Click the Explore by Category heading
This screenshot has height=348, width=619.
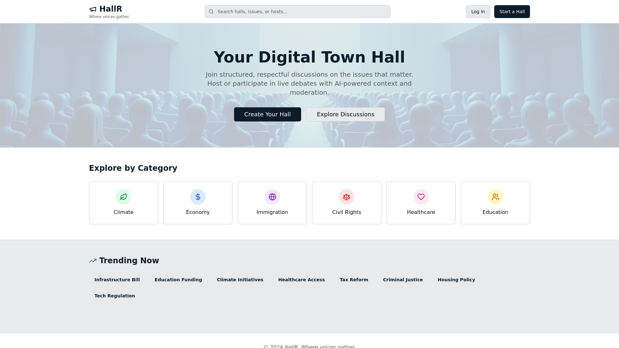click(x=133, y=168)
